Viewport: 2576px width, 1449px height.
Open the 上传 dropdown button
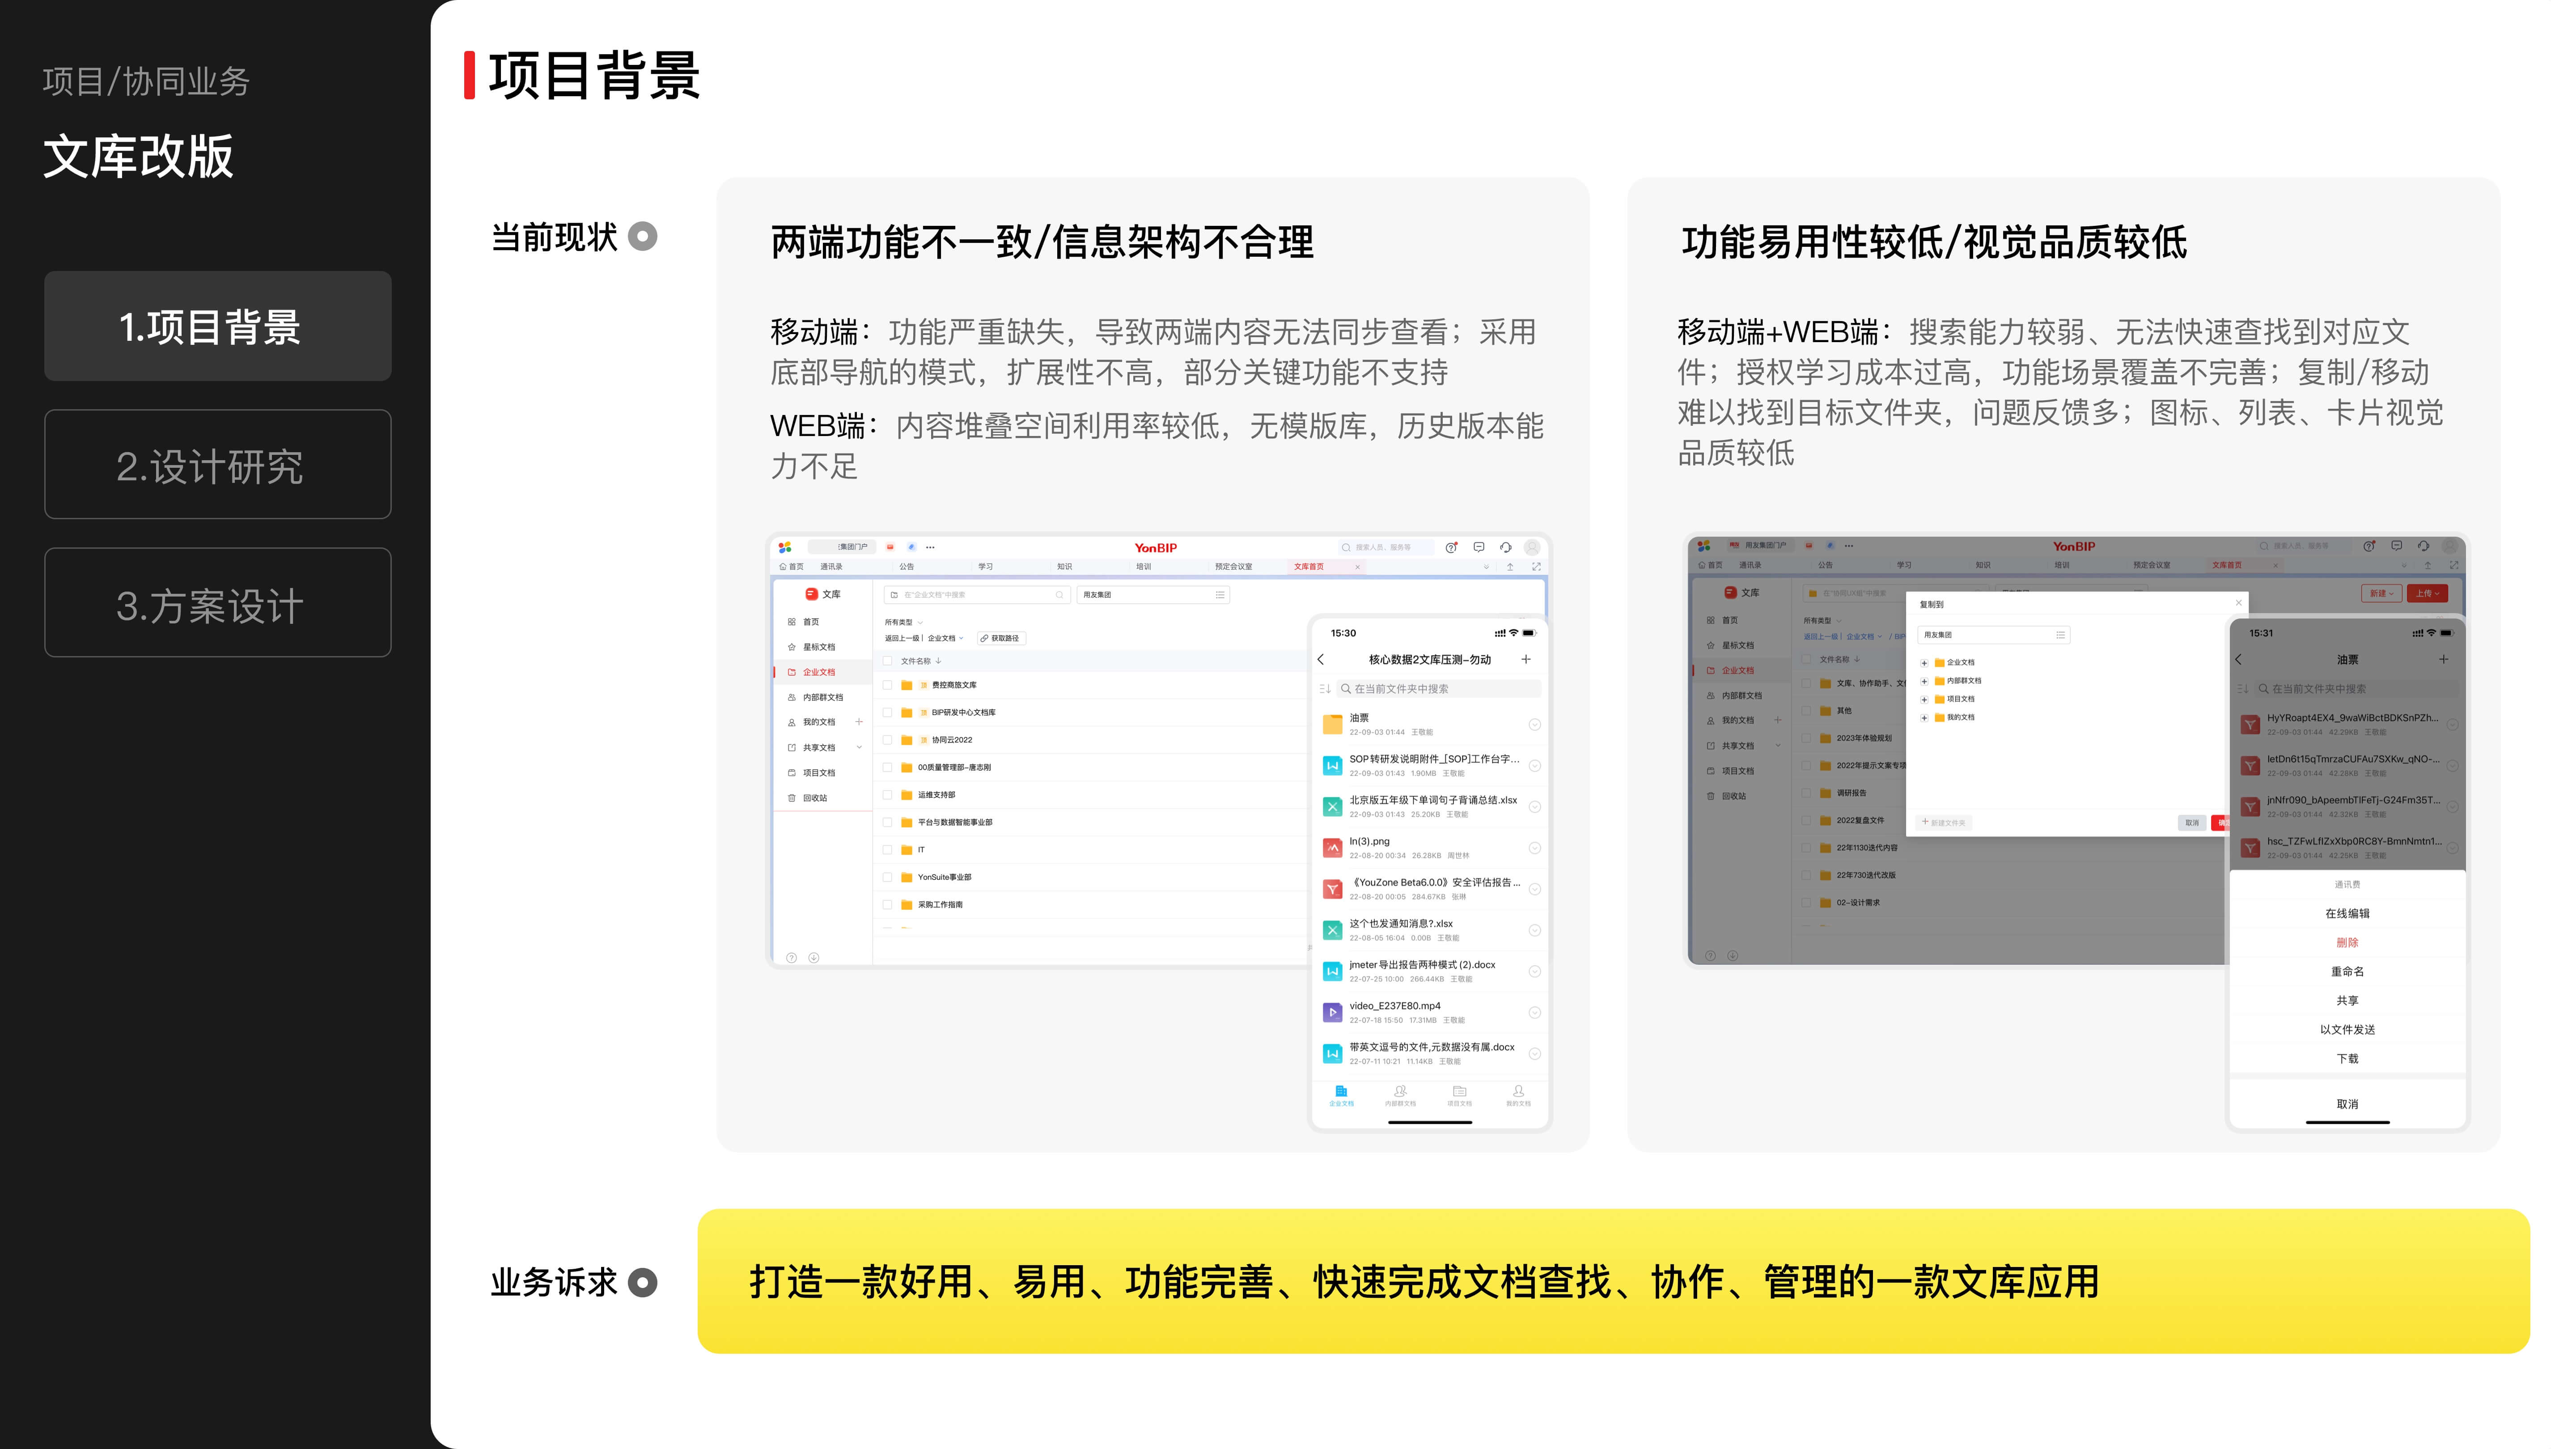tap(2427, 593)
